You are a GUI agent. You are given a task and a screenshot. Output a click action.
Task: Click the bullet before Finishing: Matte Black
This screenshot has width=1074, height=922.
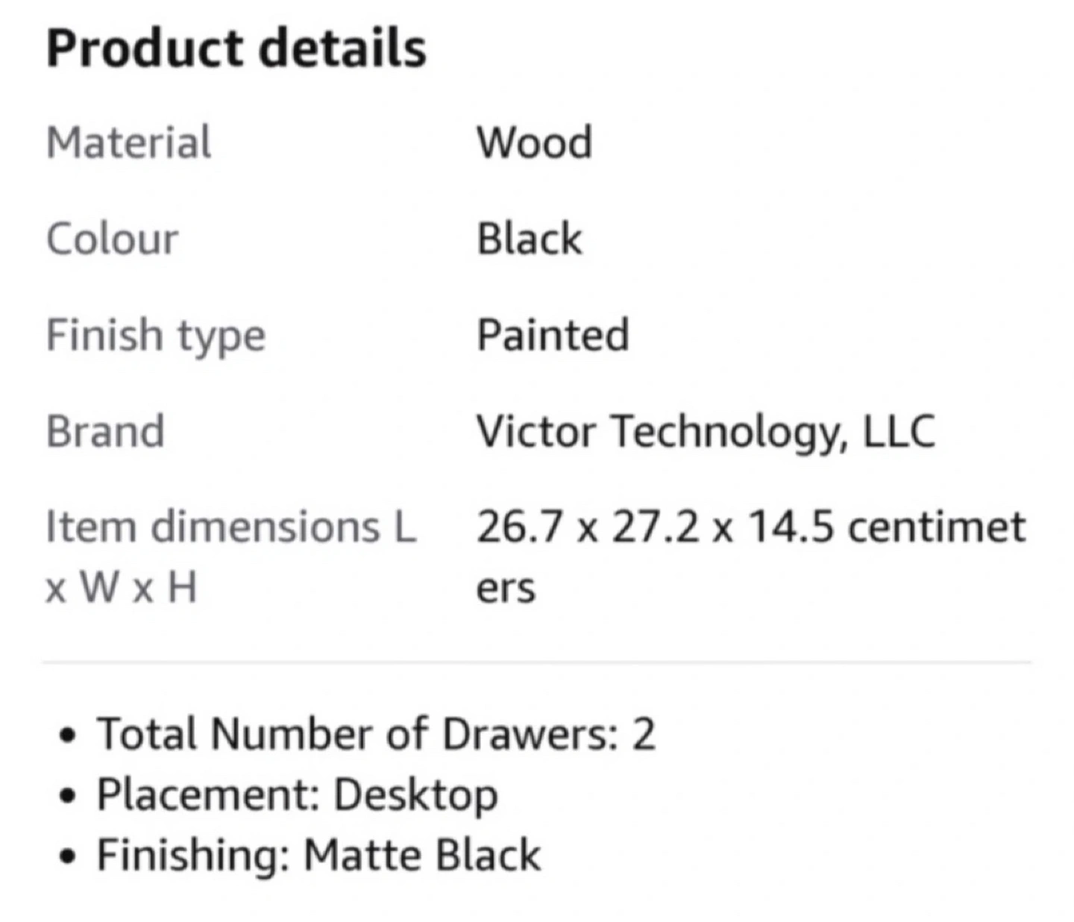click(x=69, y=856)
